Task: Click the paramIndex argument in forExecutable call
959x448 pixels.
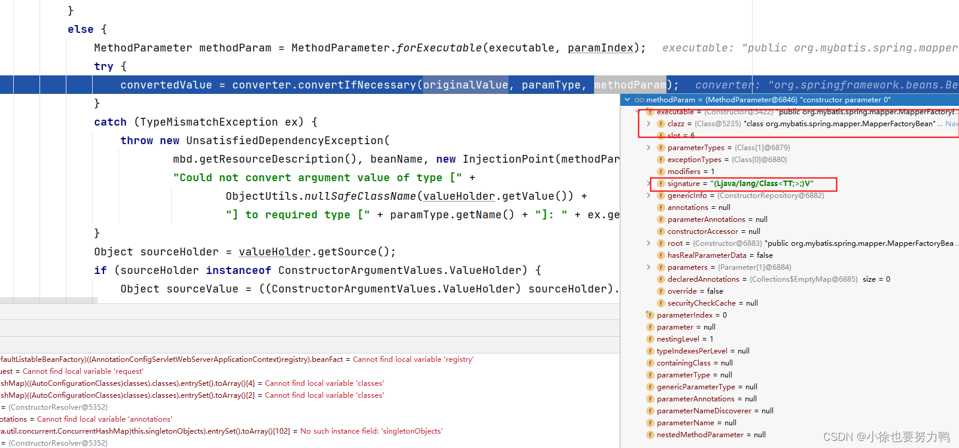Action: click(601, 48)
